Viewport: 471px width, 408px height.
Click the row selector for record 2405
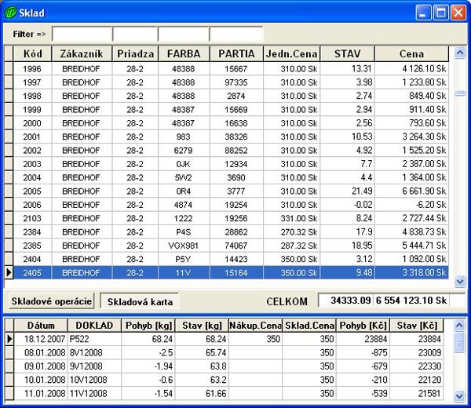[9, 272]
